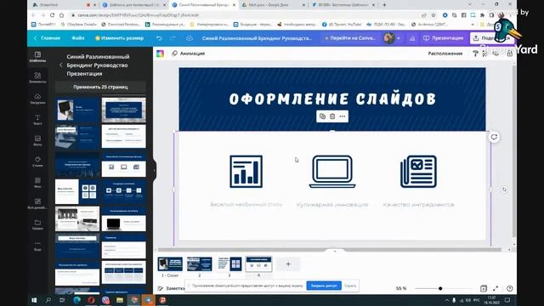
Task: Open grid view icon in bottom bar
Action: (484, 288)
